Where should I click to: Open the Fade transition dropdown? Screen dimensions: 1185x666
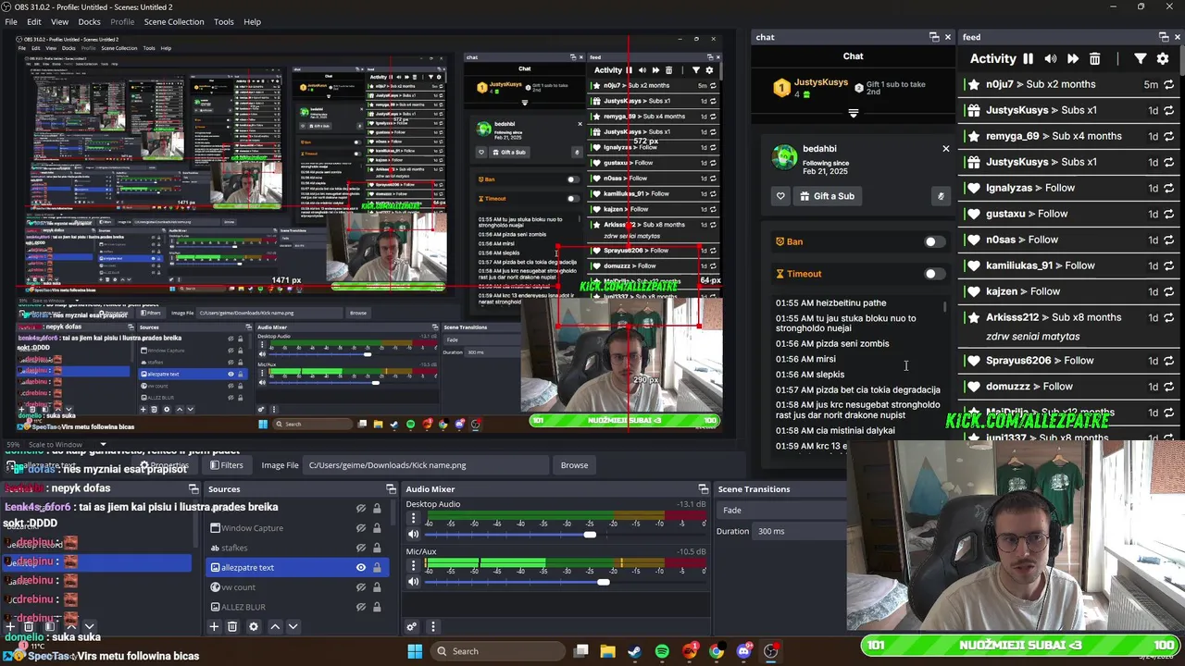point(782,511)
